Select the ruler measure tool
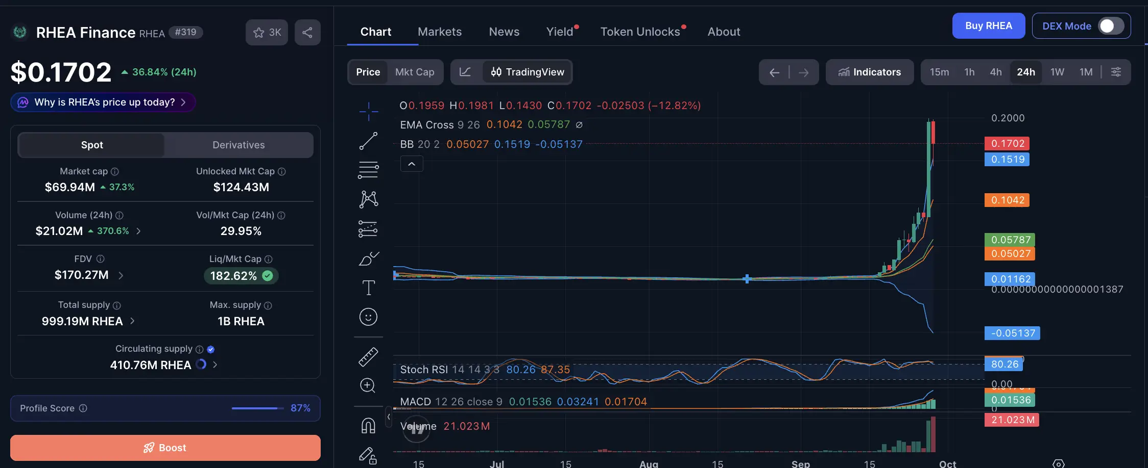Viewport: 1148px width, 468px height. coord(368,357)
